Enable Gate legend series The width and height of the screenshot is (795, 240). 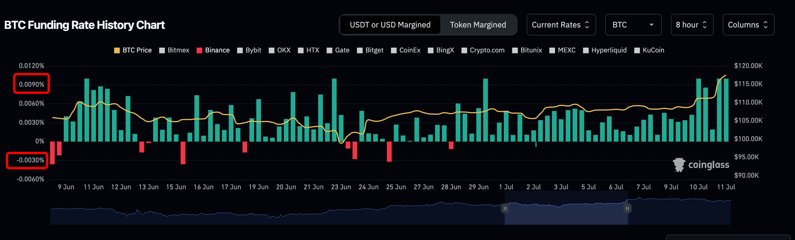[x=338, y=50]
